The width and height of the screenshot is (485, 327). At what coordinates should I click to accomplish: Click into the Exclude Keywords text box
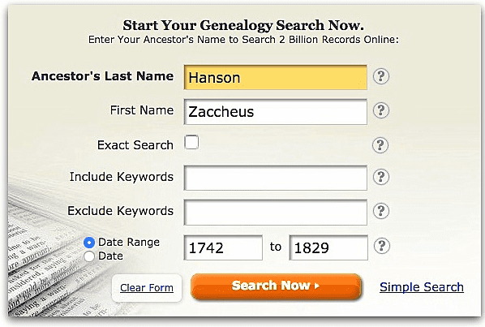(275, 213)
